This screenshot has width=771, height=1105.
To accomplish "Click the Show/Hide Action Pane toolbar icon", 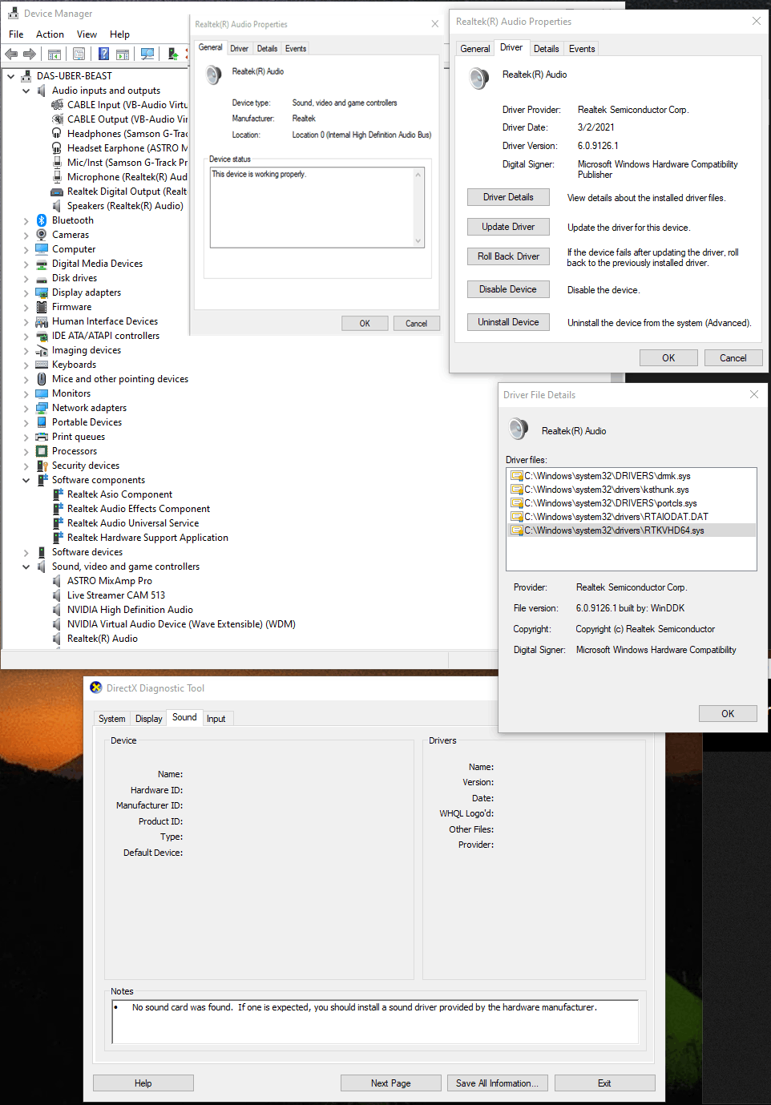I will (x=123, y=54).
